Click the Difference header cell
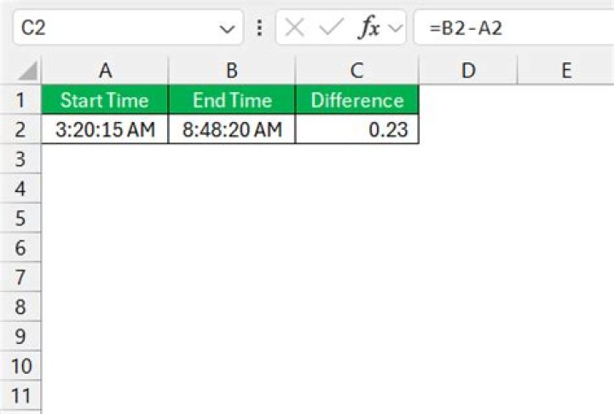614x414 pixels. point(356,101)
